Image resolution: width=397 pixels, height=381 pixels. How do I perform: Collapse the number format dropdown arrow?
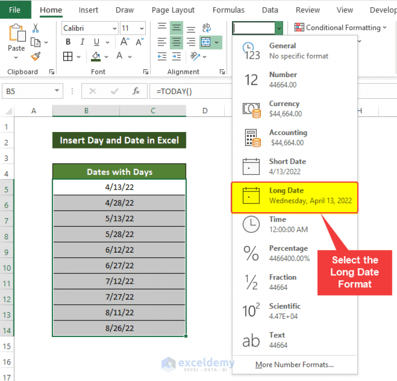(x=279, y=28)
